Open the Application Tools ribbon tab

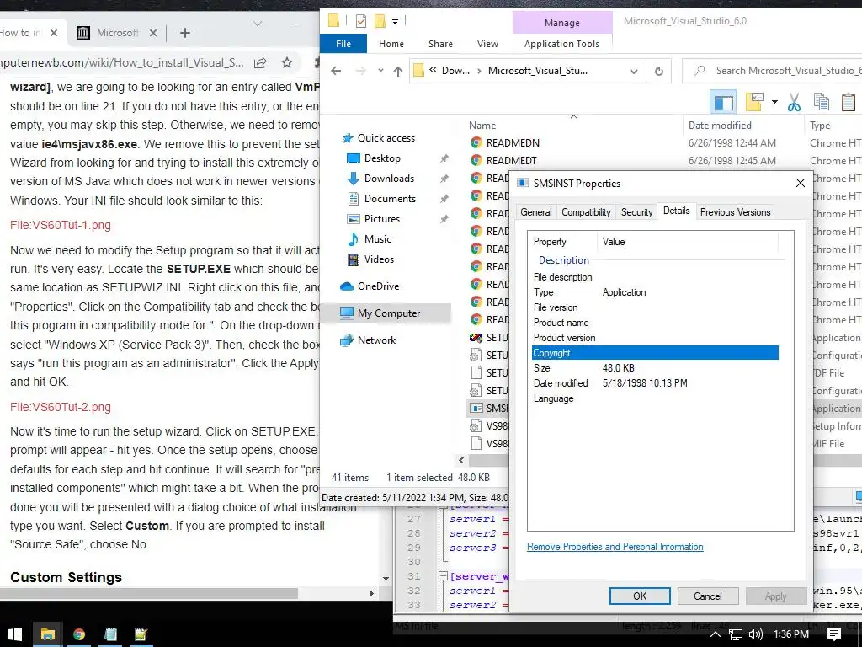(561, 44)
